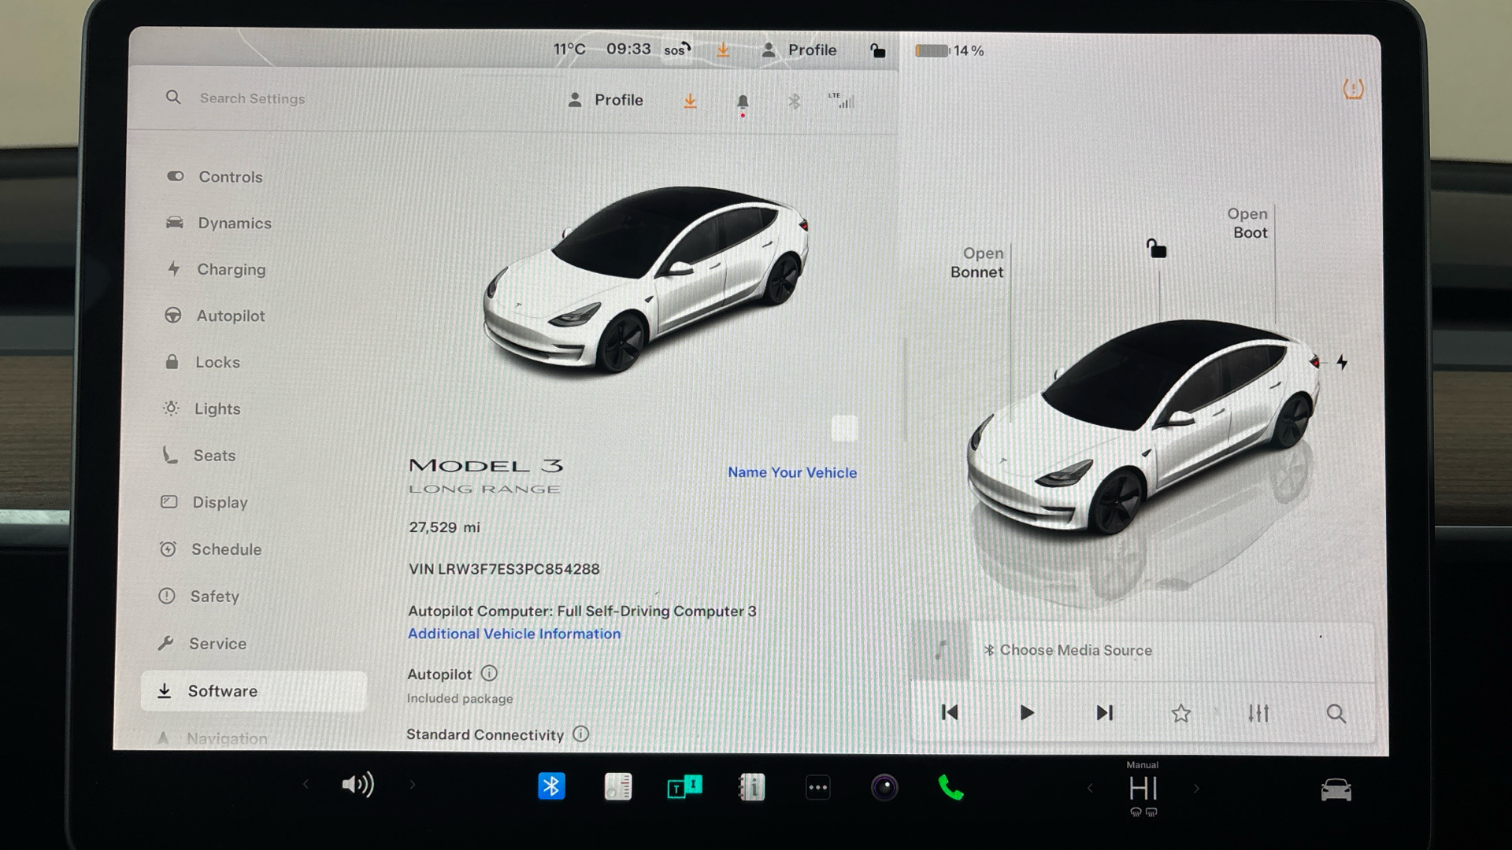
Task: Tap the charge port lightning icon on car
Action: [x=1342, y=362]
